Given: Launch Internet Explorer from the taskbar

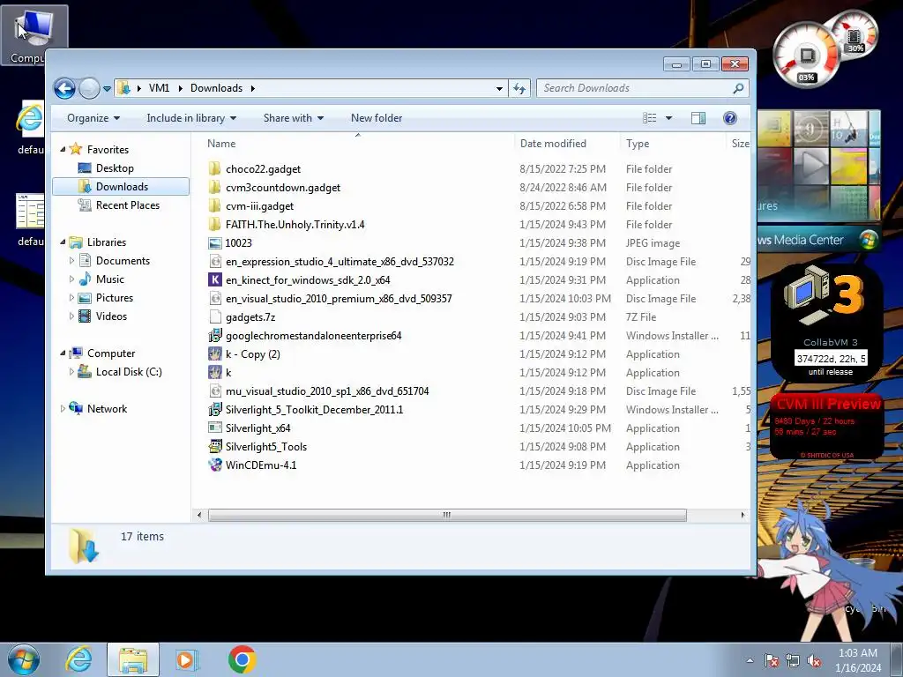Looking at the screenshot, I should (x=78, y=659).
